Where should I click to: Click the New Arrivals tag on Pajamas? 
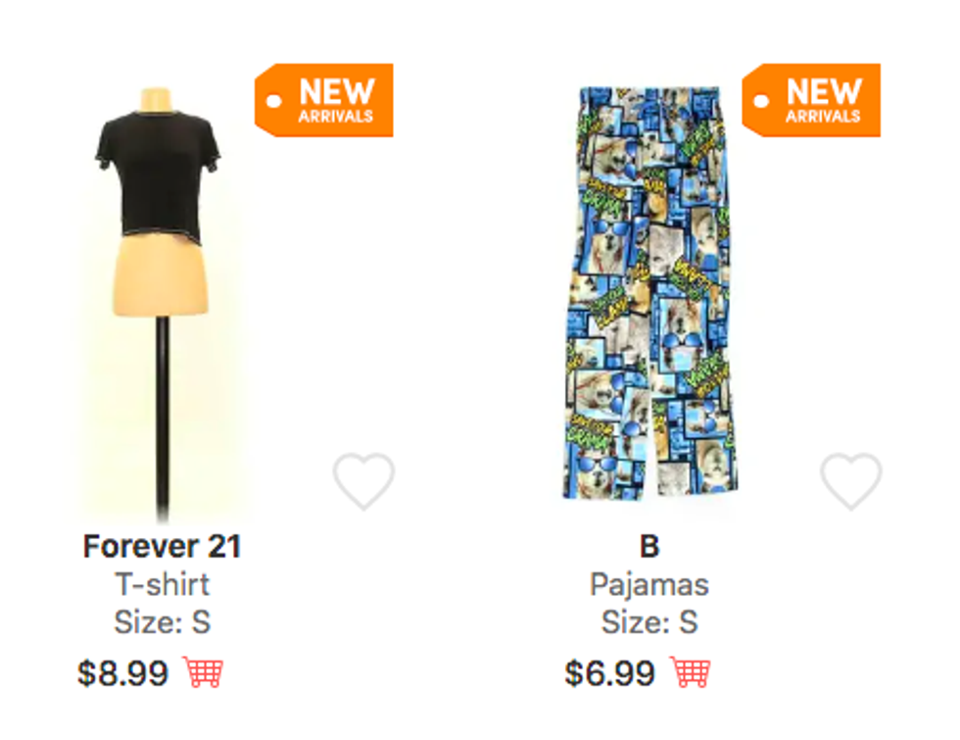(811, 100)
